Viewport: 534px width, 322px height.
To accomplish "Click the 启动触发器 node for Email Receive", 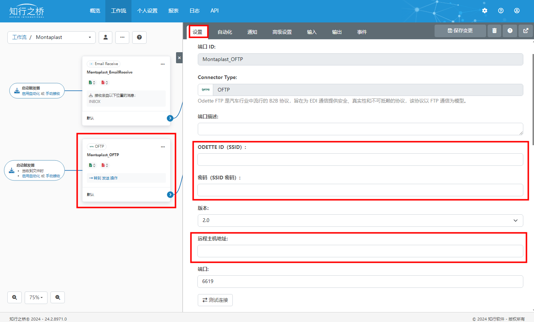I will [37, 91].
